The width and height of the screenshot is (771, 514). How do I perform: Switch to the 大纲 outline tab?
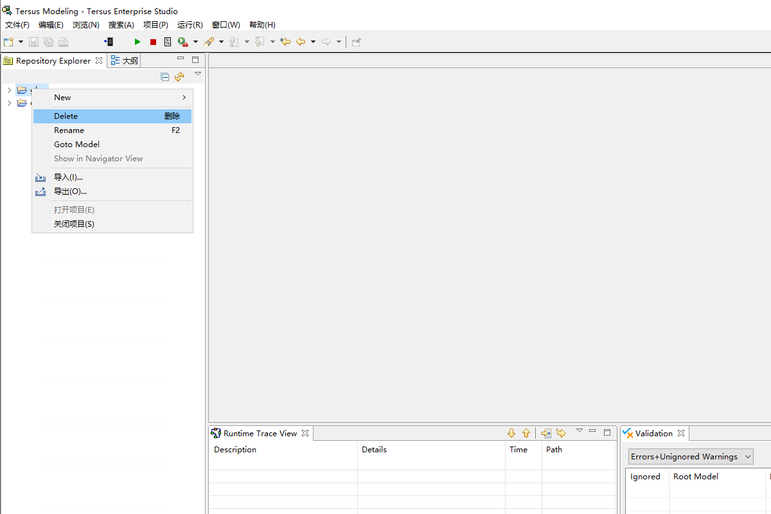coord(124,60)
